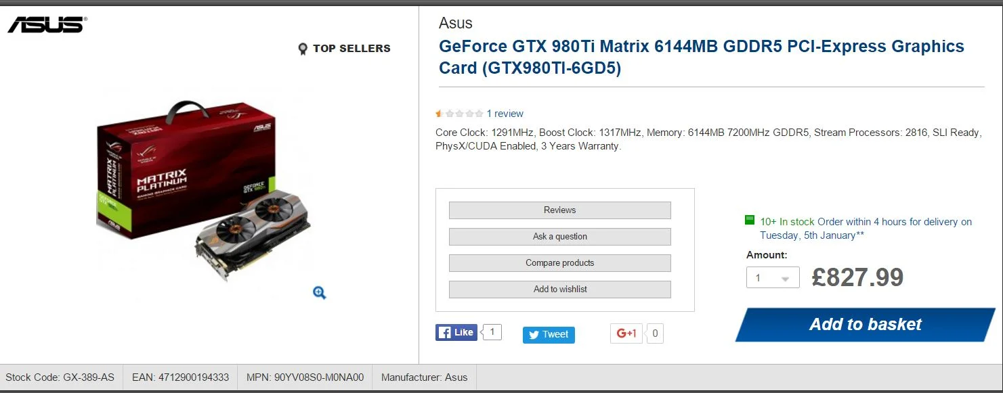The width and height of the screenshot is (1003, 393).
Task: Click the Google +1 button
Action: (626, 333)
